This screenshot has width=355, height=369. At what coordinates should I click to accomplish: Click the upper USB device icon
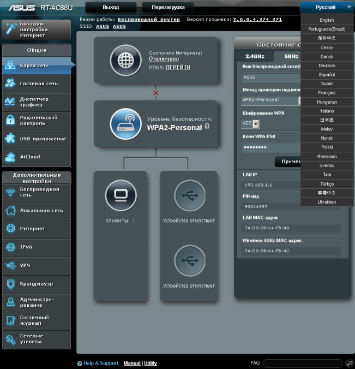pos(190,195)
